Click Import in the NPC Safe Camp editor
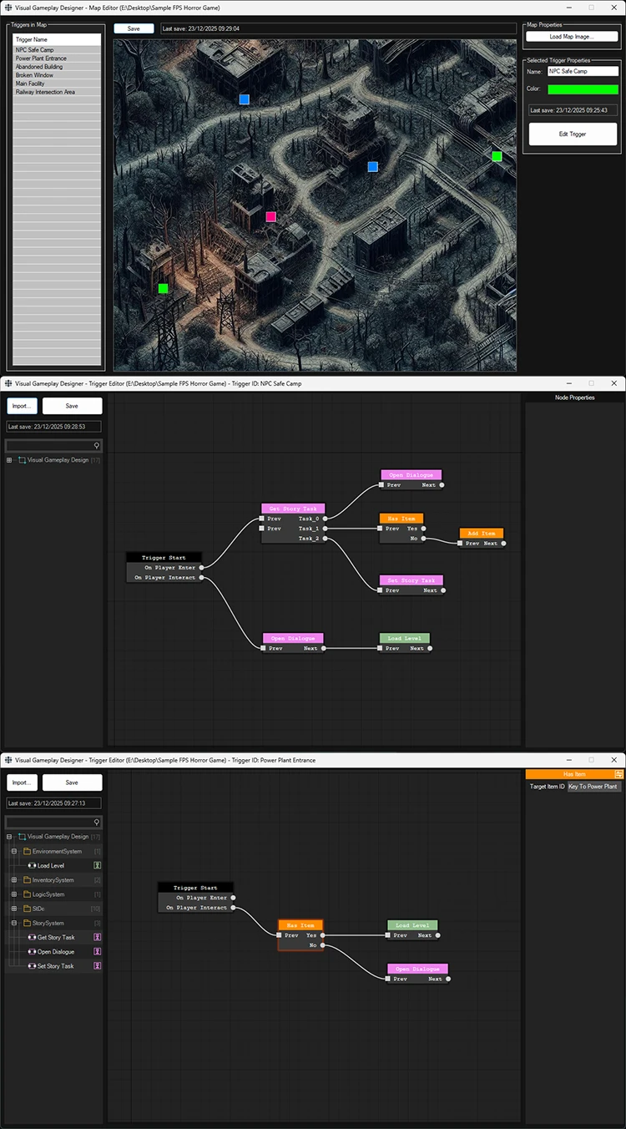 point(22,406)
